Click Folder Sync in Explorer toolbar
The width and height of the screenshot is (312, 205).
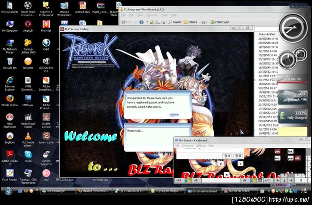[220, 22]
